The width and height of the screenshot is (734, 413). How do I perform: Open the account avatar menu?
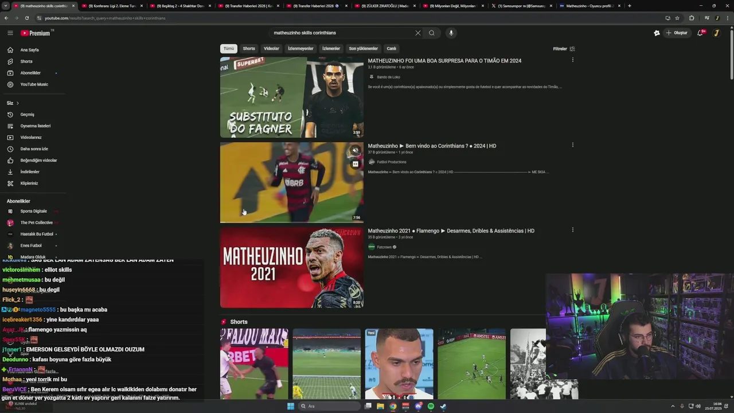716,33
